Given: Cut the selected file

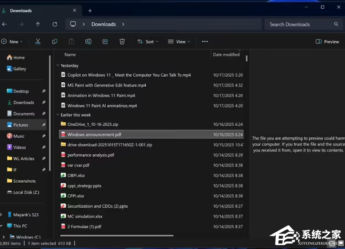Looking at the screenshot, I should [x=37, y=41].
